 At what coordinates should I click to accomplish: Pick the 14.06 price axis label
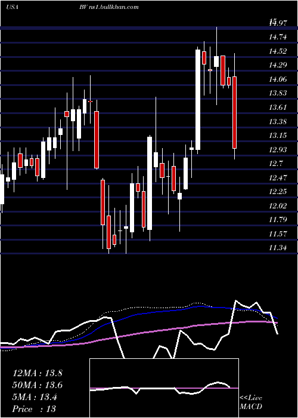click(278, 79)
